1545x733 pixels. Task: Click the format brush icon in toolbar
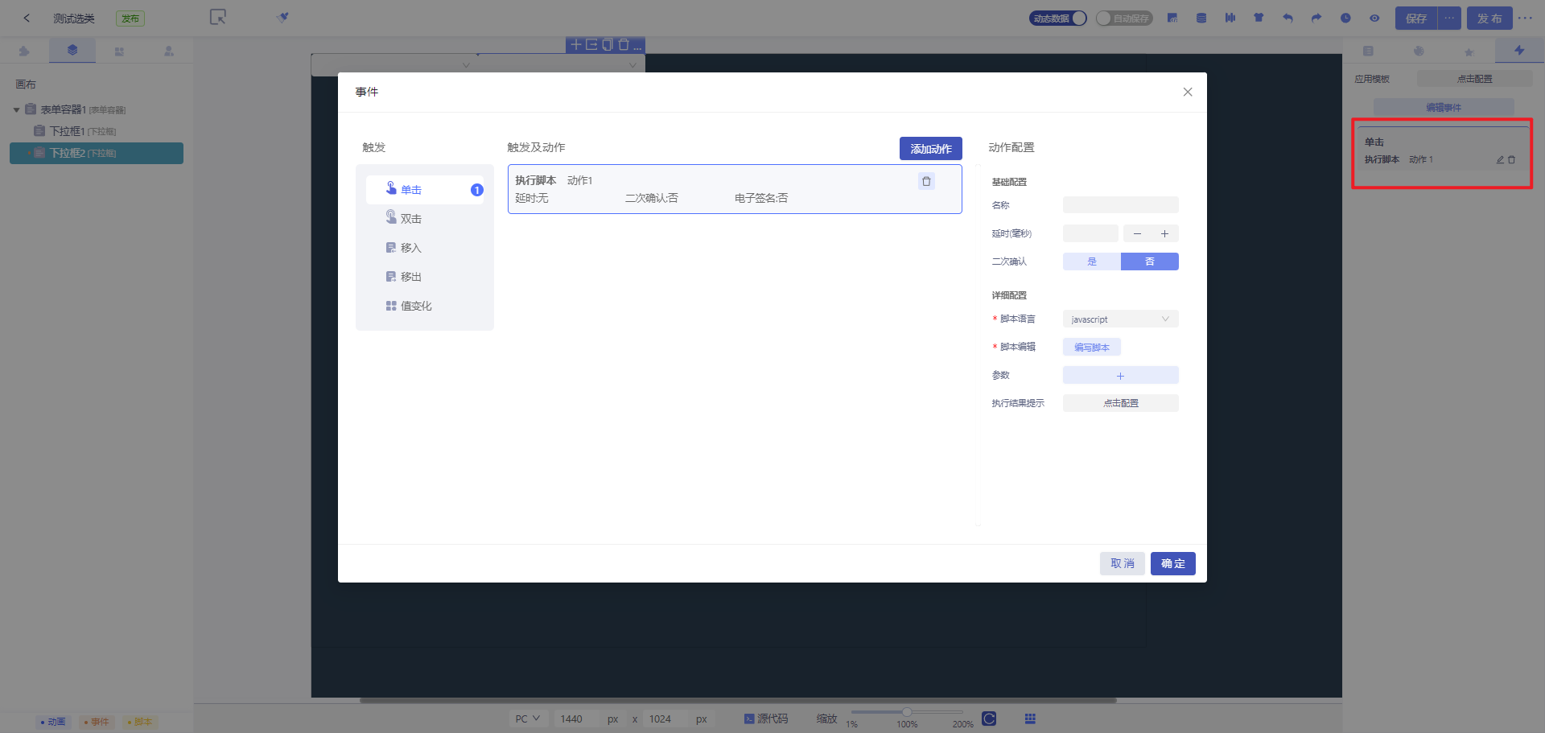tap(282, 17)
